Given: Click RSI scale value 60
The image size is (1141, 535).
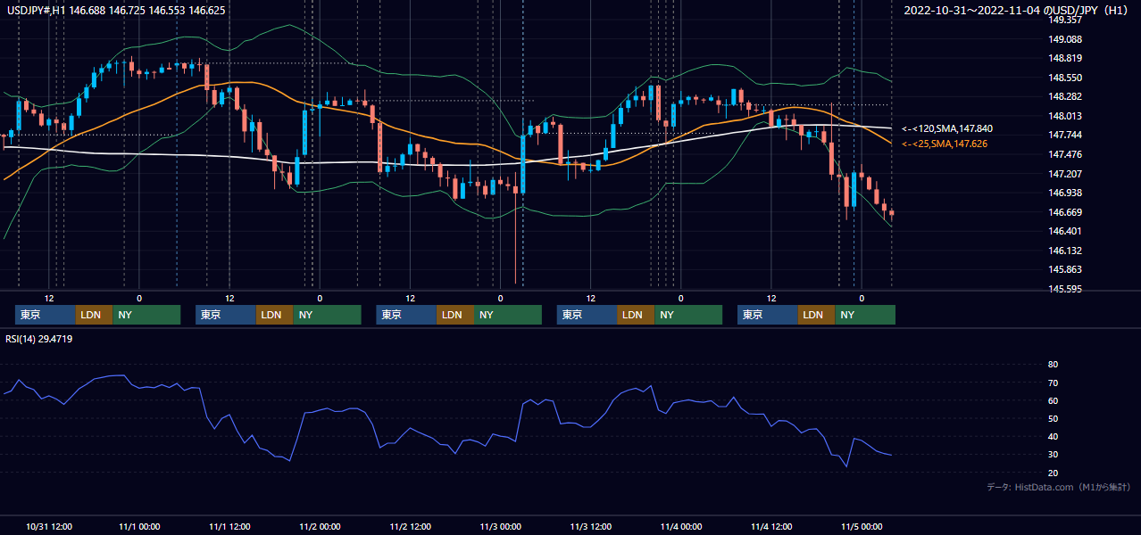Looking at the screenshot, I should coord(1053,400).
